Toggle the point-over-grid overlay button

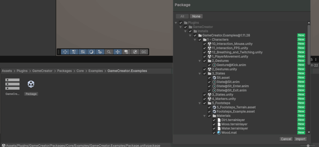click(100, 52)
